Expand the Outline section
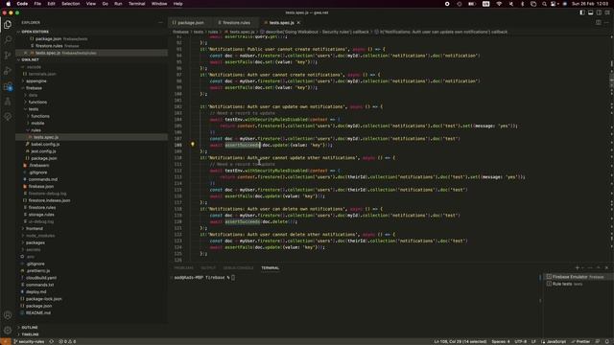The height and width of the screenshot is (345, 614). pos(92,328)
